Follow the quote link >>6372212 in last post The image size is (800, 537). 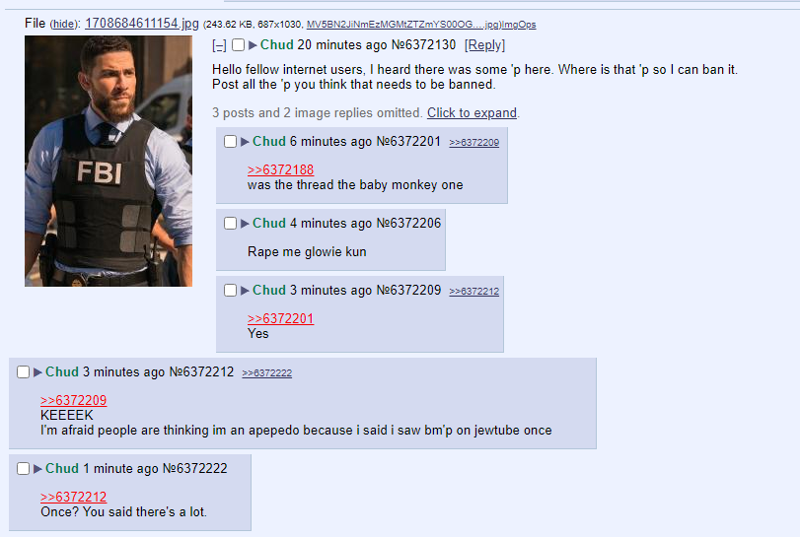(73, 497)
